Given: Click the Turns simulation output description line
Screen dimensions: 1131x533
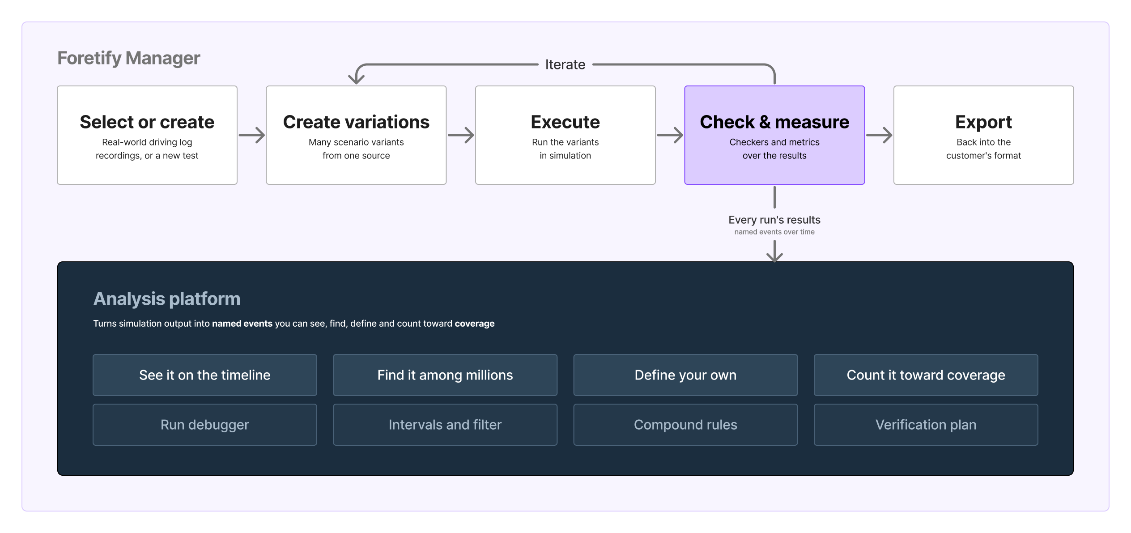Looking at the screenshot, I should [294, 324].
